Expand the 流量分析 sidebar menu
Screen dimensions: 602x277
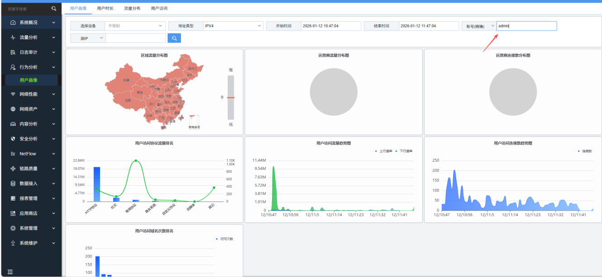[31, 38]
